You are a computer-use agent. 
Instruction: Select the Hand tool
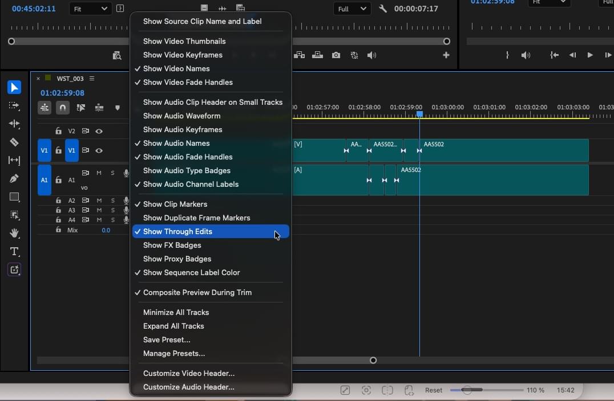point(14,233)
